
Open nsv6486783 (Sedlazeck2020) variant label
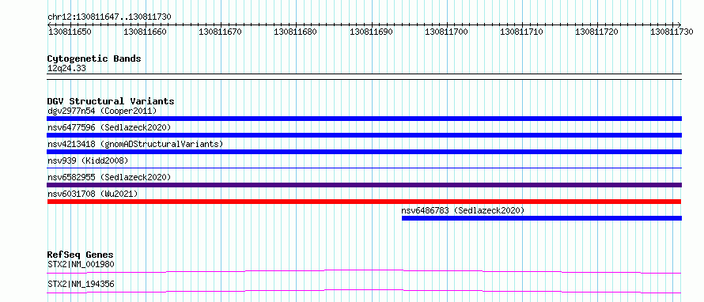[x=463, y=210]
